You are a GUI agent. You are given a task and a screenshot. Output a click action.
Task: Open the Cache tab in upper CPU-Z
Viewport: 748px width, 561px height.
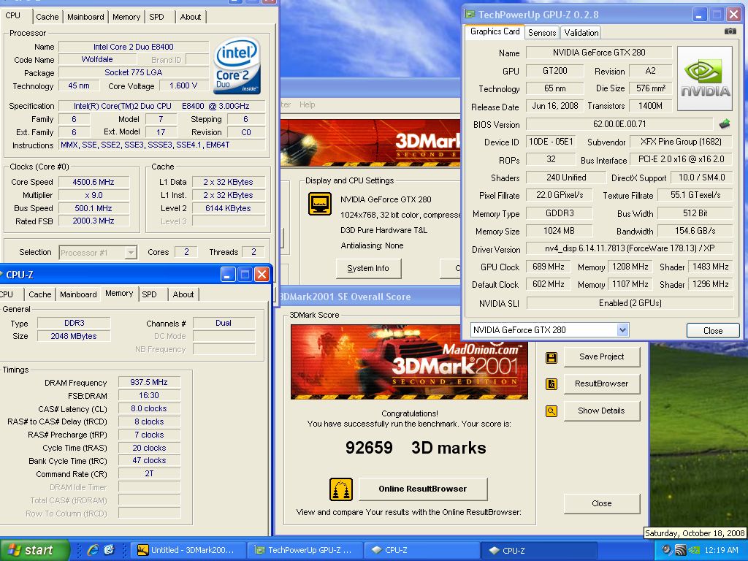click(47, 17)
